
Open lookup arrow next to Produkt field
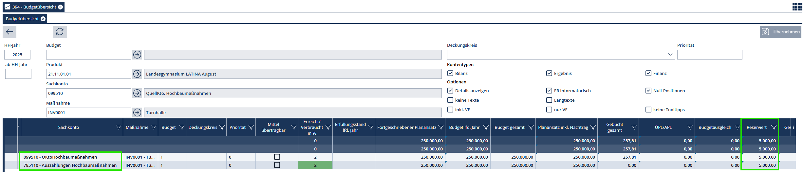click(x=137, y=74)
